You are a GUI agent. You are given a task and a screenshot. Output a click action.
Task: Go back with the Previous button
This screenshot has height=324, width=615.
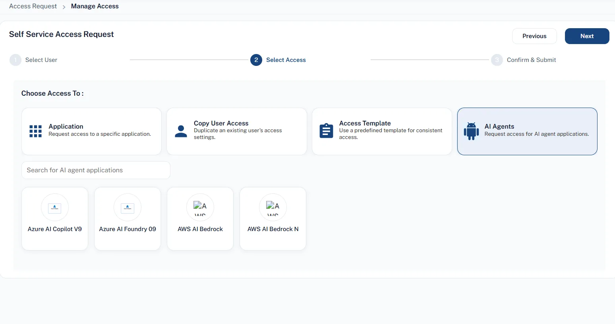tap(534, 36)
